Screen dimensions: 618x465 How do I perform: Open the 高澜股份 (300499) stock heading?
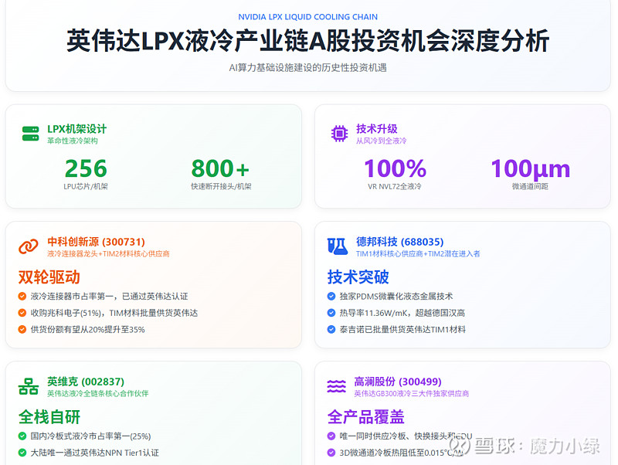(398, 382)
